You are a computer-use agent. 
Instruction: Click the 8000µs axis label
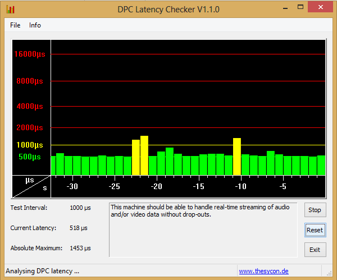[x=30, y=81]
